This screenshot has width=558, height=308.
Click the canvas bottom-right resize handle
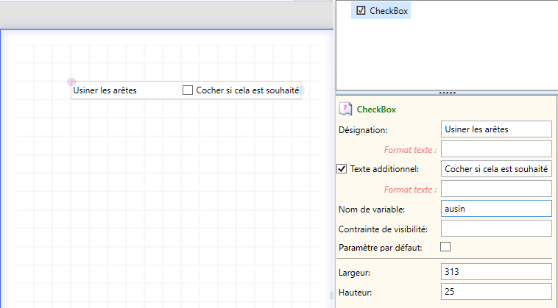tap(332, 296)
